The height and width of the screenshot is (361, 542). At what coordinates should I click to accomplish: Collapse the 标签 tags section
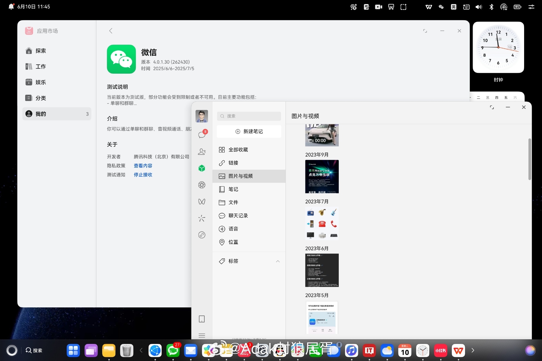[x=278, y=261]
